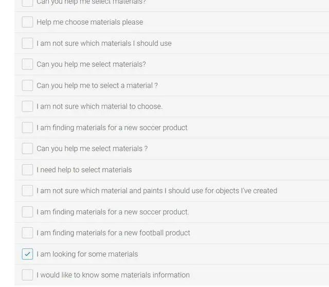Image resolution: width=329 pixels, height=287 pixels.
Task: Select checkbox beside 'which material to choose.'
Action: [x=27, y=106]
